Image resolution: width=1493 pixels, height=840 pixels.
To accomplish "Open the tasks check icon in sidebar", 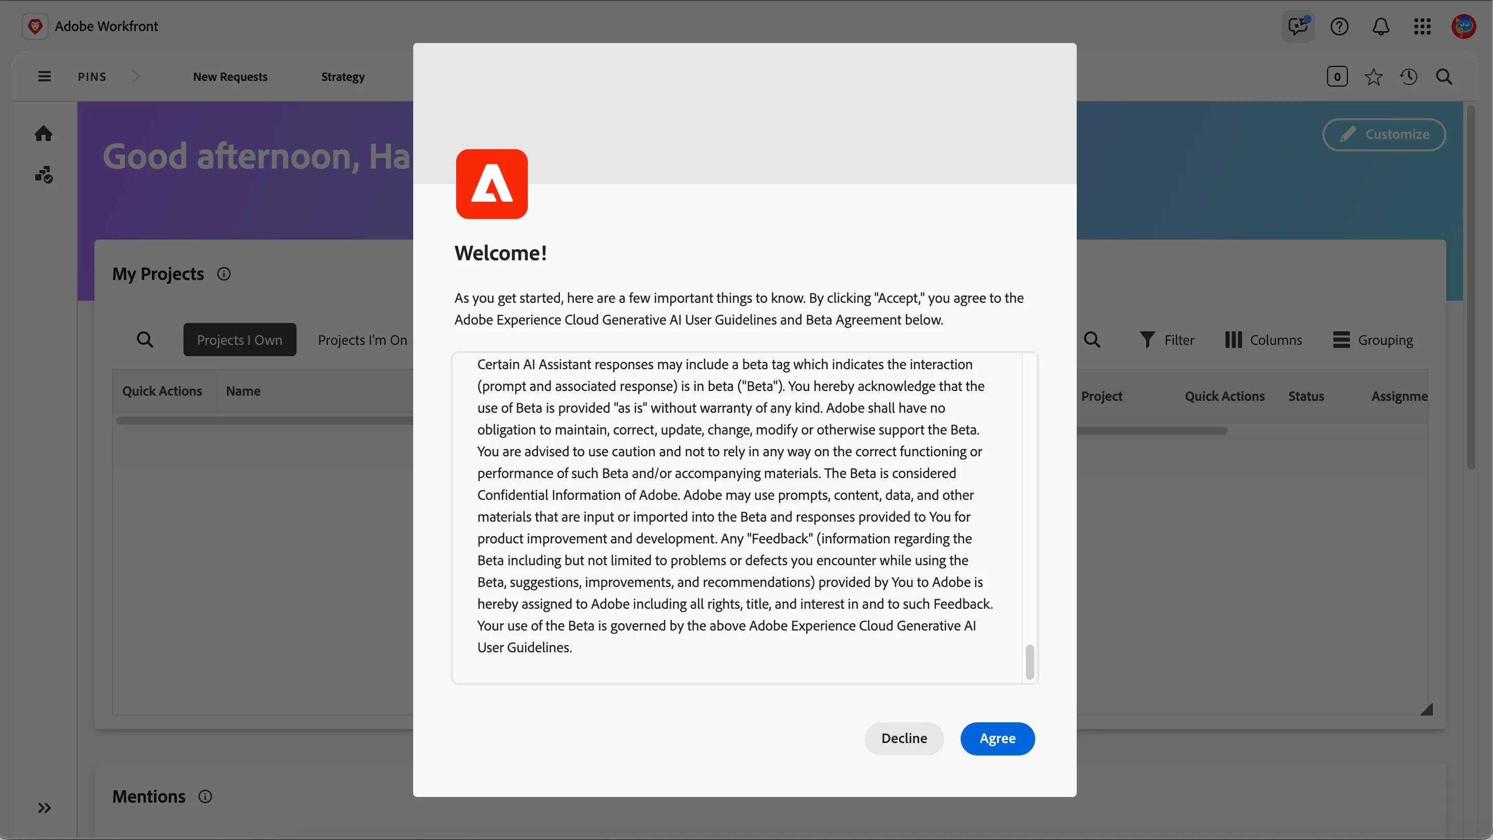I will (44, 175).
